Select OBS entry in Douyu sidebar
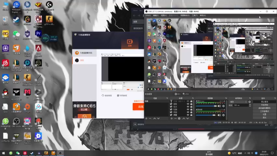Screen dimensions: 277x156 click(x=84, y=60)
